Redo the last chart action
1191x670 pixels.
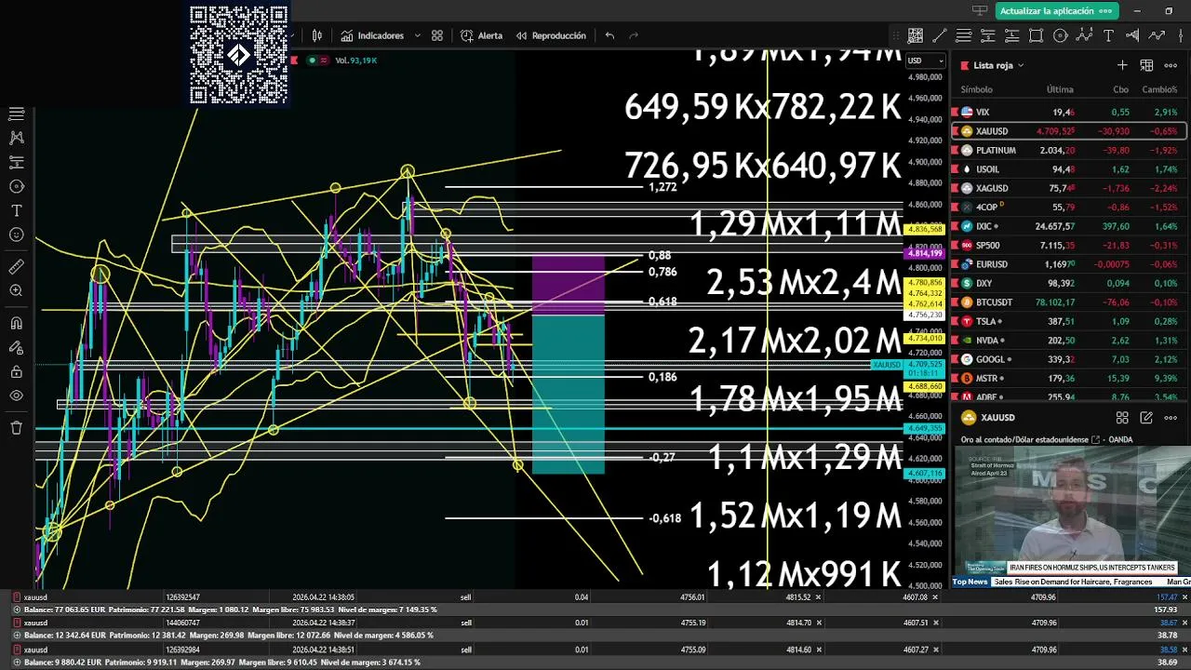[634, 35]
